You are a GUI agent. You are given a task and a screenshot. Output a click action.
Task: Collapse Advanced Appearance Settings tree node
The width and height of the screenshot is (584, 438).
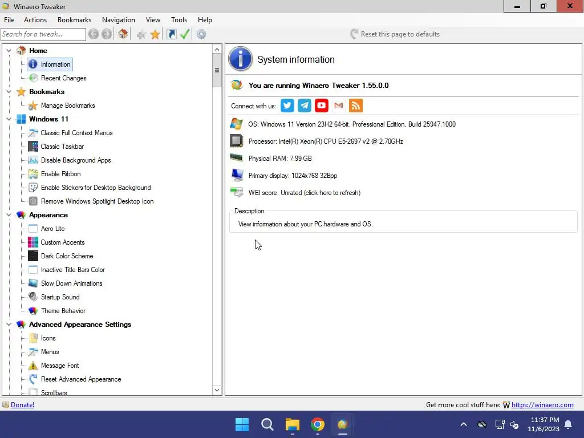click(9, 325)
